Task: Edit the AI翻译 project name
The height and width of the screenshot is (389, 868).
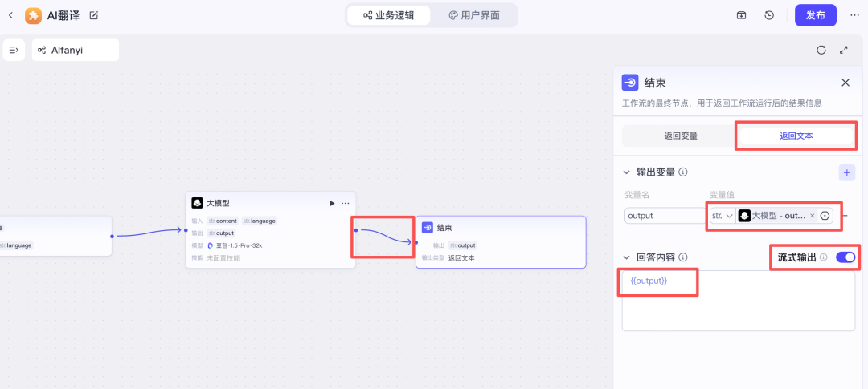Action: tap(93, 15)
